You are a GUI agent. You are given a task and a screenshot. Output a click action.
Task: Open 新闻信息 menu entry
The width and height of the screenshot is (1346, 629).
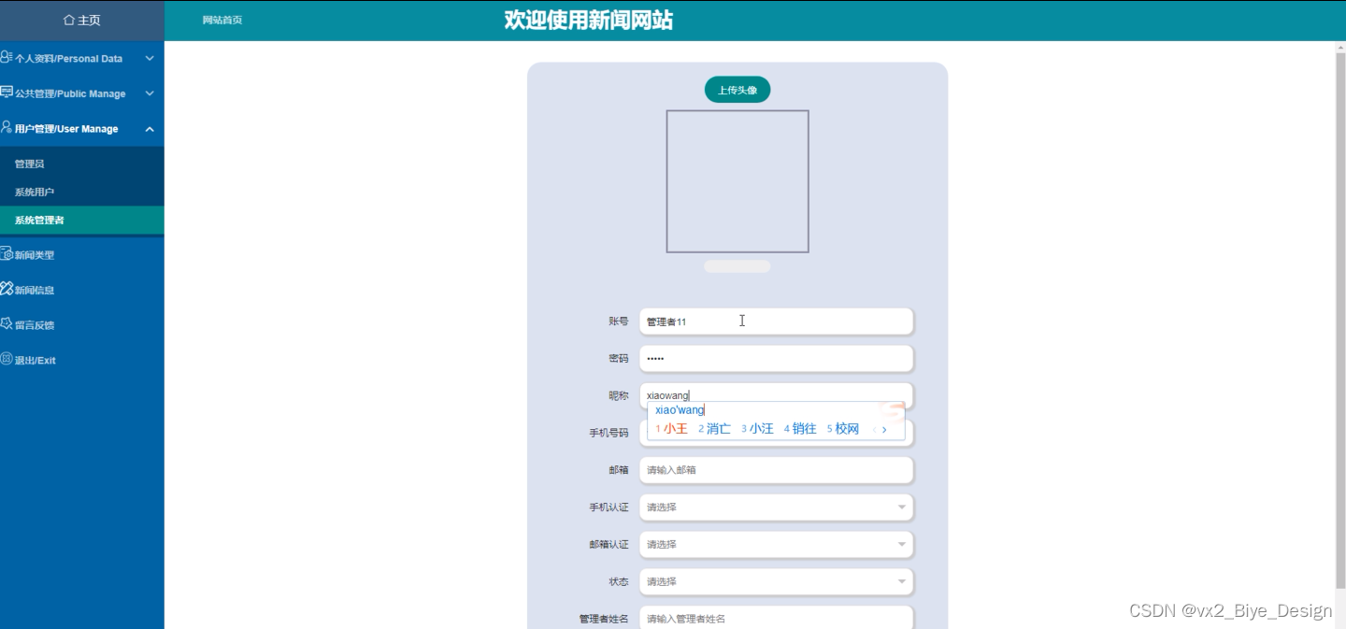click(x=82, y=290)
